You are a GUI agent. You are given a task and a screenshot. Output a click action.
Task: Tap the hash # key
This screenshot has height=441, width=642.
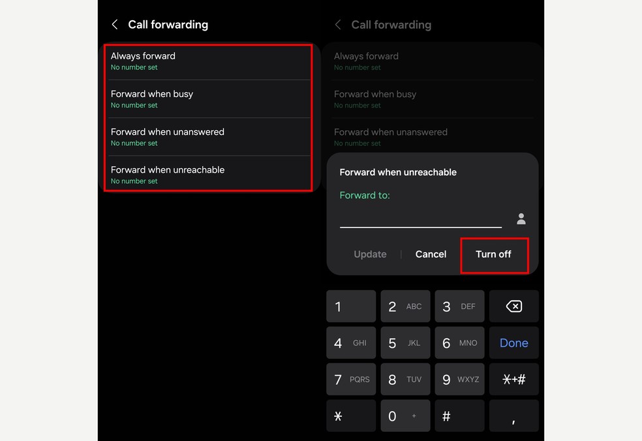coord(459,416)
